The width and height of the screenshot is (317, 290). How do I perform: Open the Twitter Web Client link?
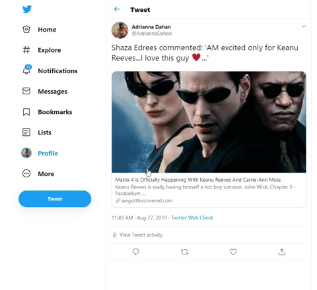click(x=192, y=217)
